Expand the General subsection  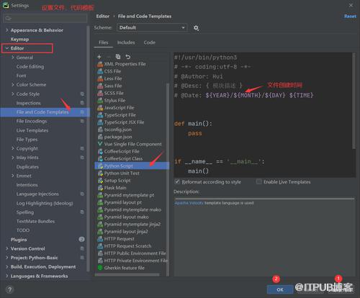pos(13,58)
